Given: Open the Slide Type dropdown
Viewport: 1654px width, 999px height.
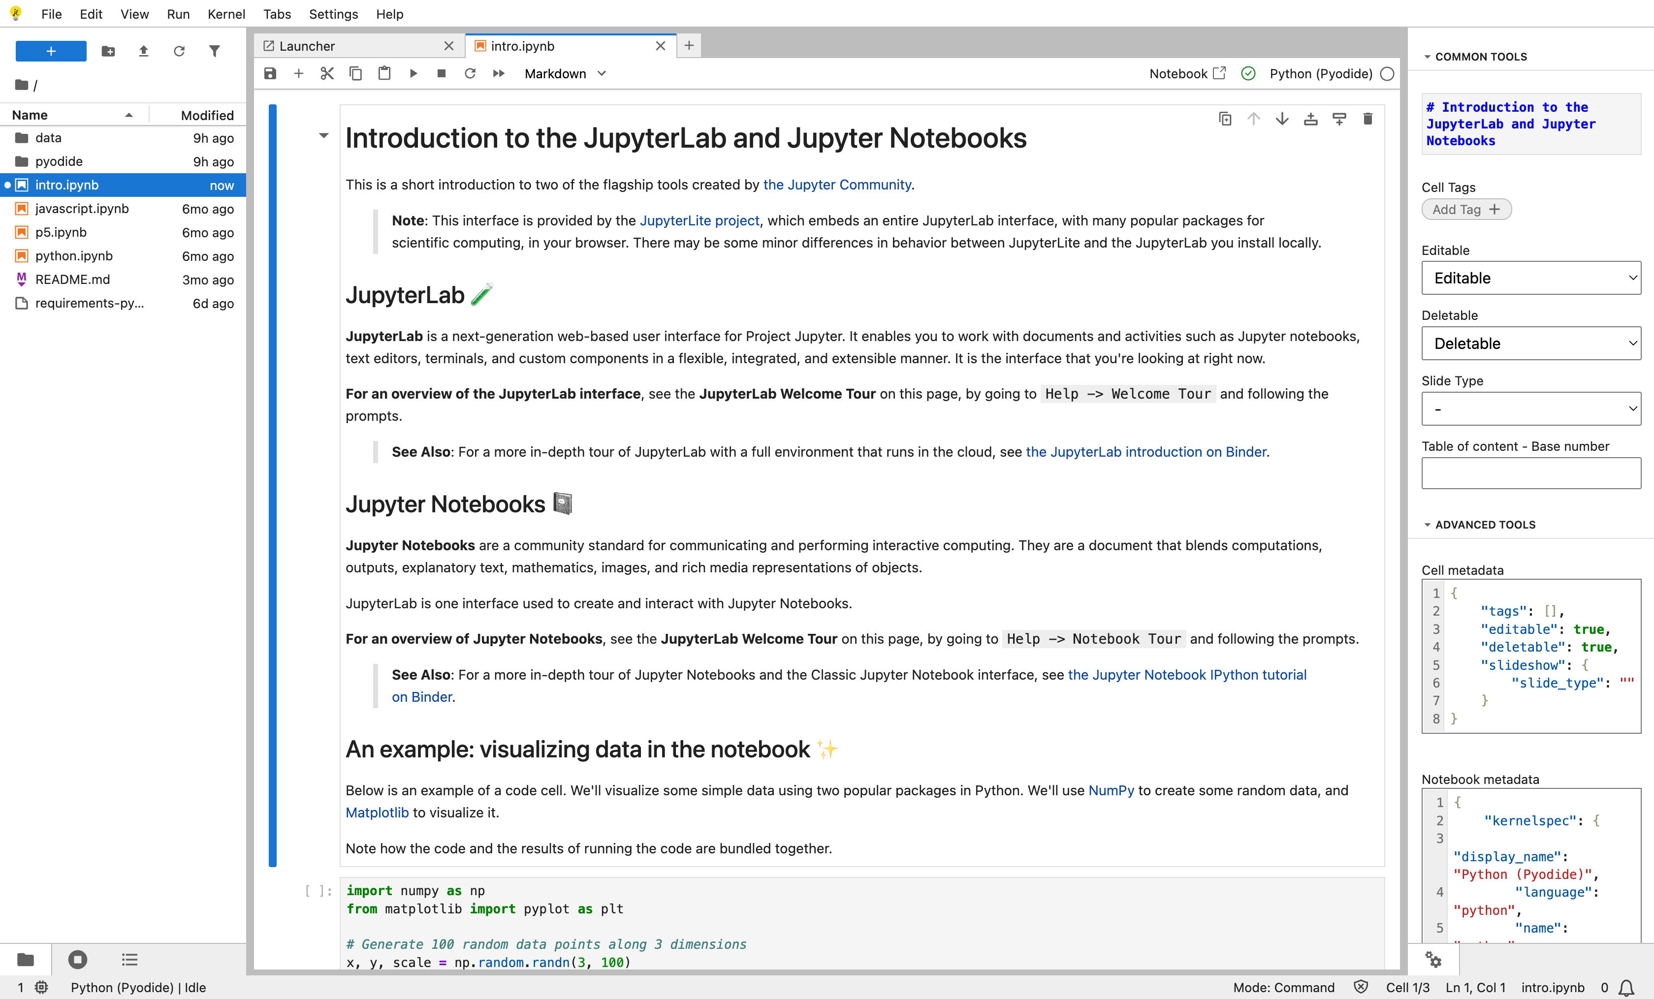Looking at the screenshot, I should [1530, 408].
